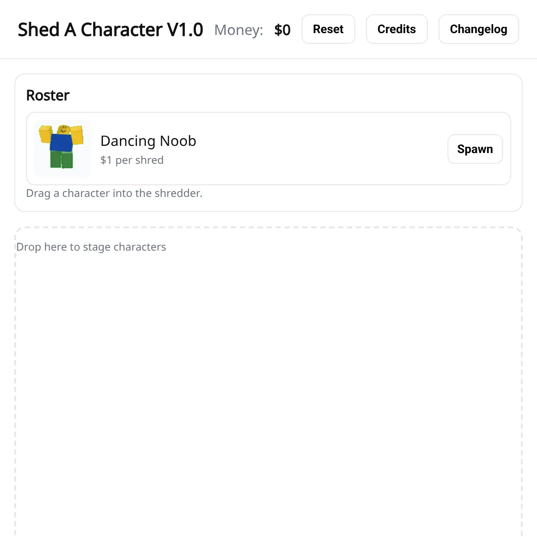Click the "Drop here to stage characters" text
This screenshot has width=537, height=537.
click(91, 247)
